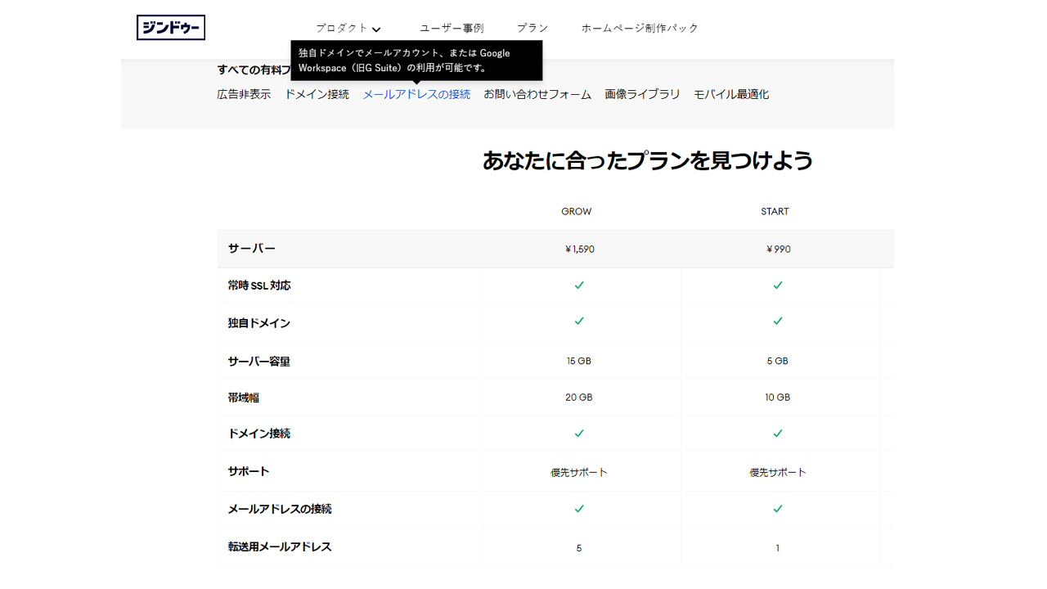Screen dimensions: 1047x589
Task: Click the GROW plan column header
Action: tap(577, 211)
